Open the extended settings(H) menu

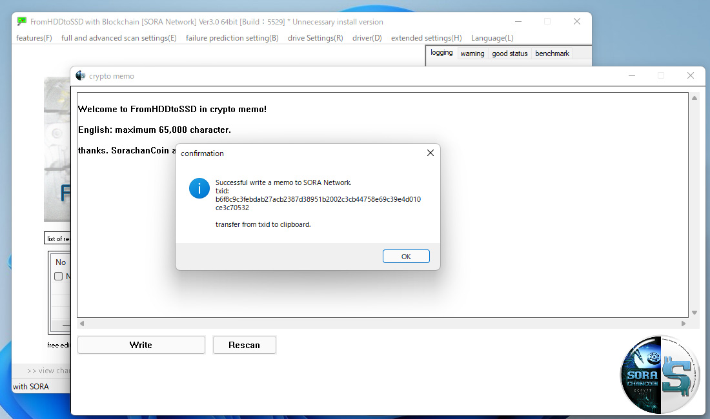click(x=427, y=38)
